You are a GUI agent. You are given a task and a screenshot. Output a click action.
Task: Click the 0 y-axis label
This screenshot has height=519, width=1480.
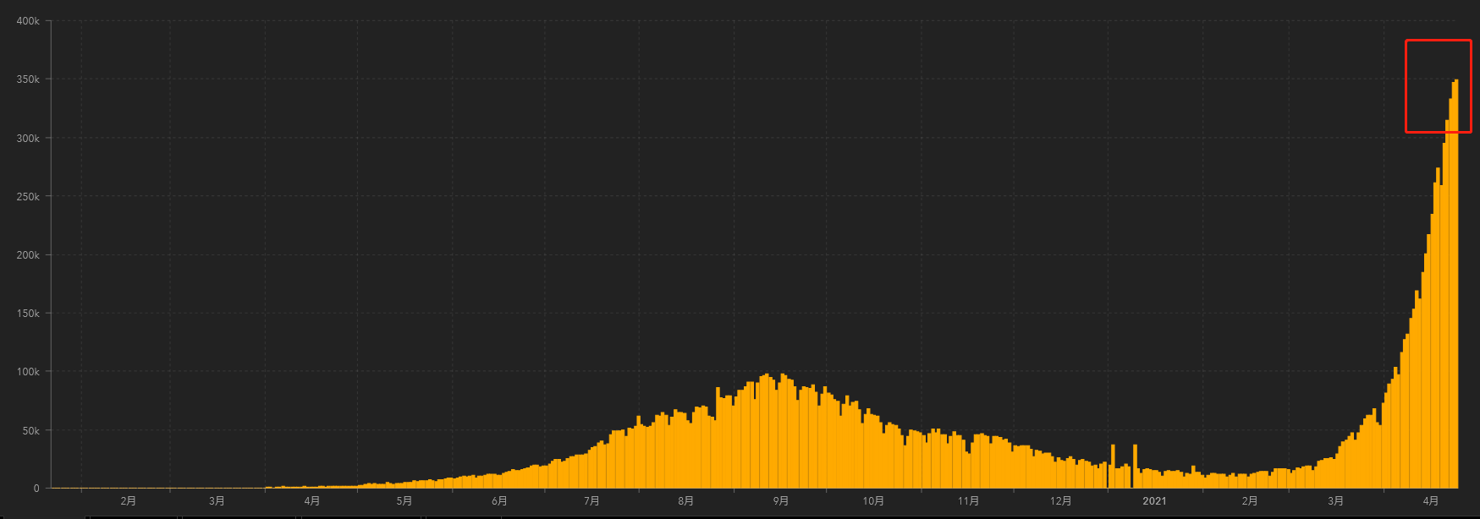[36, 489]
